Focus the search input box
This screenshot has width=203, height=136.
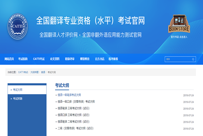(180, 59)
